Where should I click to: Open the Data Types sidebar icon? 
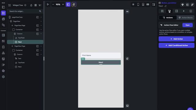click(3, 41)
